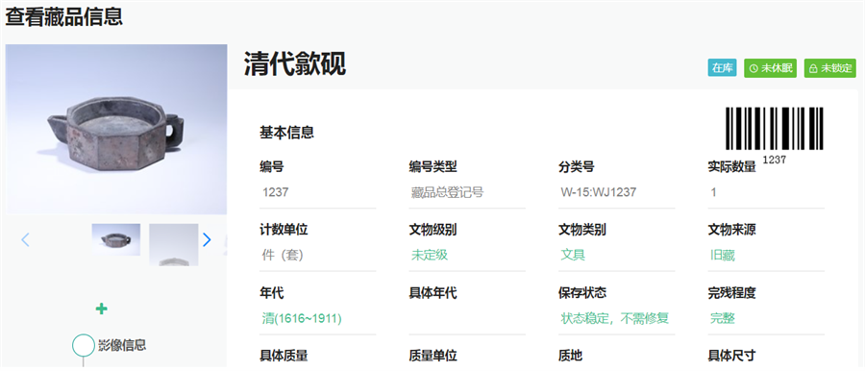
Task: Click the 未锁定 status button
Action: tap(829, 68)
